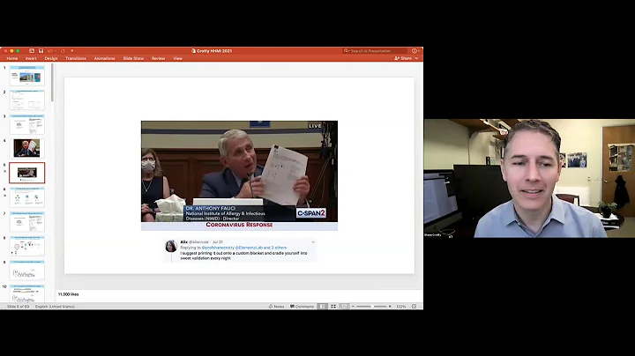Click the Fit slide to window icon
The height and width of the screenshot is (356, 635).
pyautogui.click(x=414, y=307)
